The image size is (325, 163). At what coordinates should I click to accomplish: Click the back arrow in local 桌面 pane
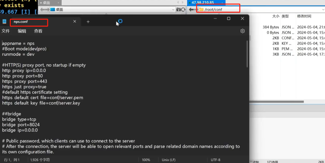point(42,9)
